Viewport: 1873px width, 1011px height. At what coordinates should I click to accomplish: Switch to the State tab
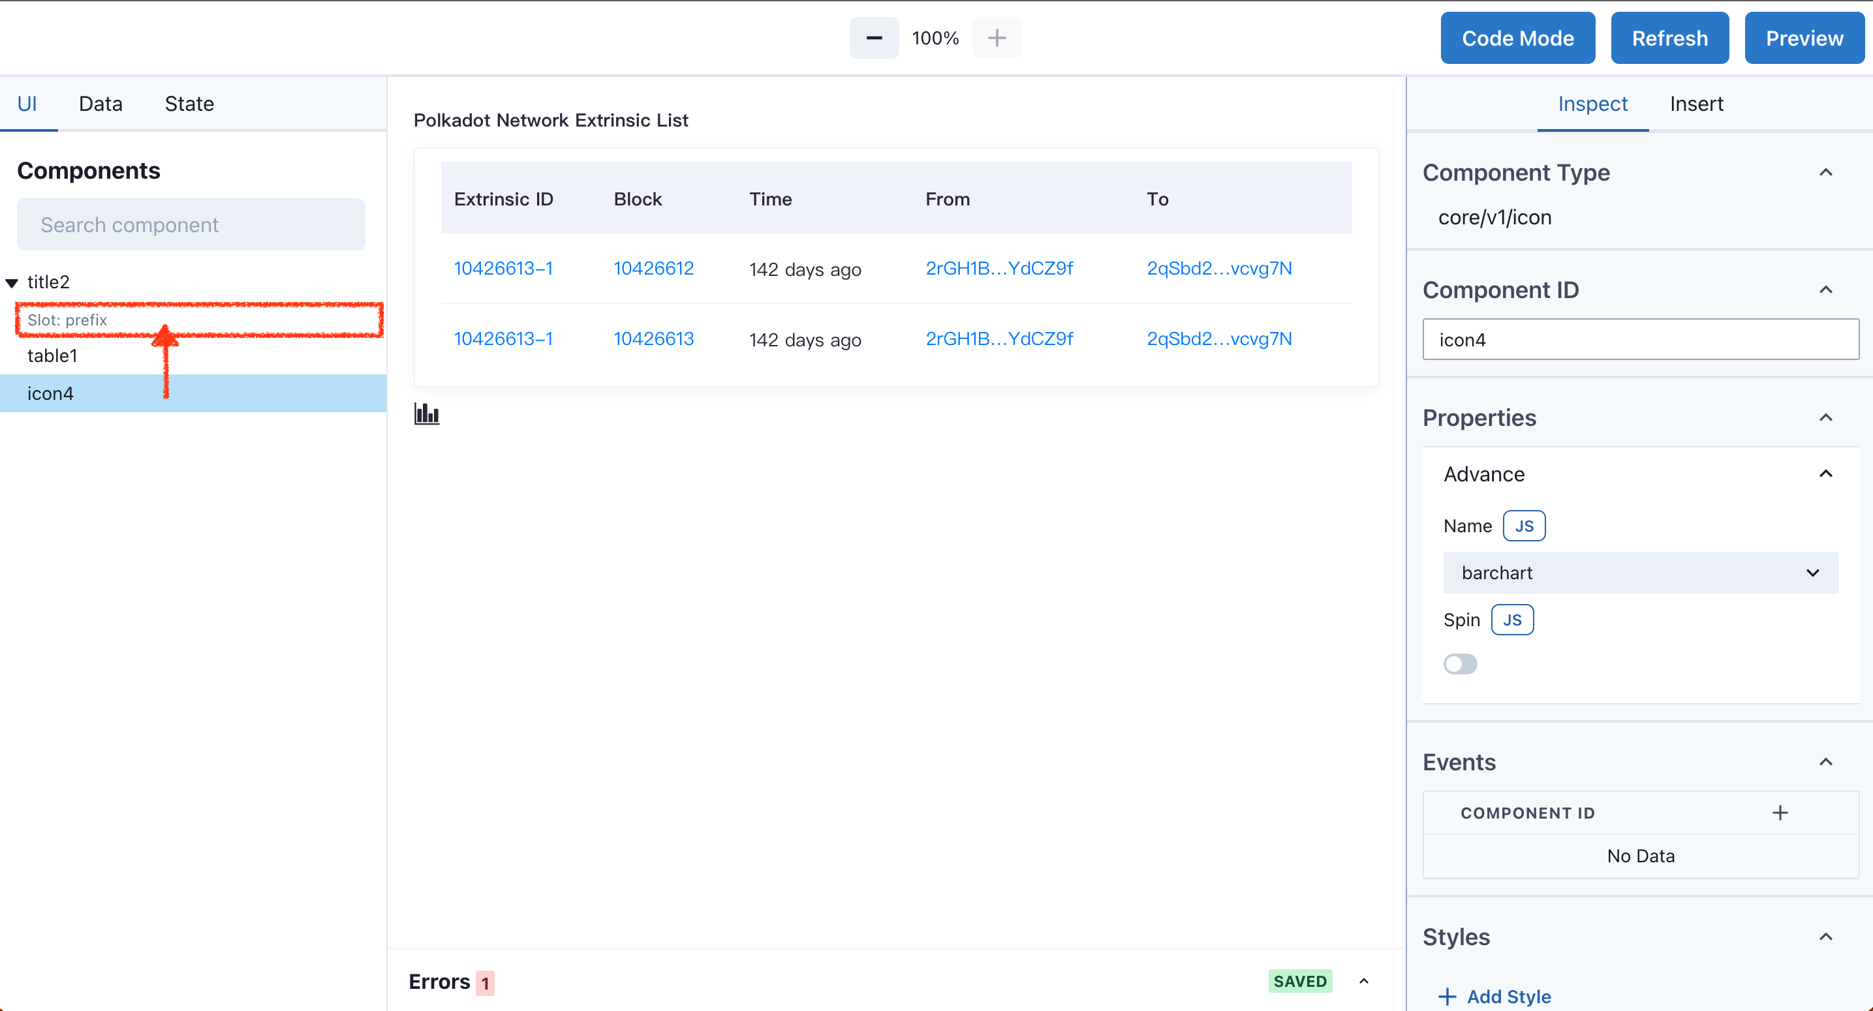coord(189,104)
